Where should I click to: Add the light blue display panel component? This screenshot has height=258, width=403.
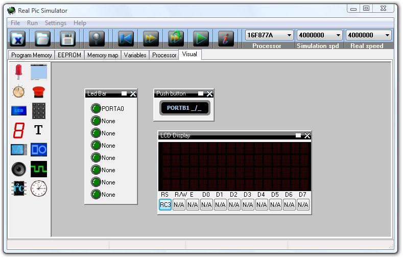(38, 72)
